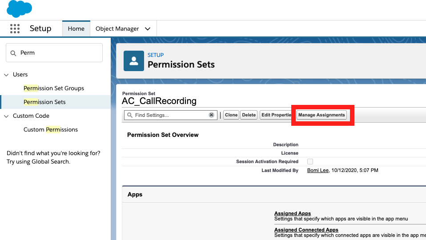Click the Manage Assignments button
Image resolution: width=426 pixels, height=240 pixels.
coord(322,115)
